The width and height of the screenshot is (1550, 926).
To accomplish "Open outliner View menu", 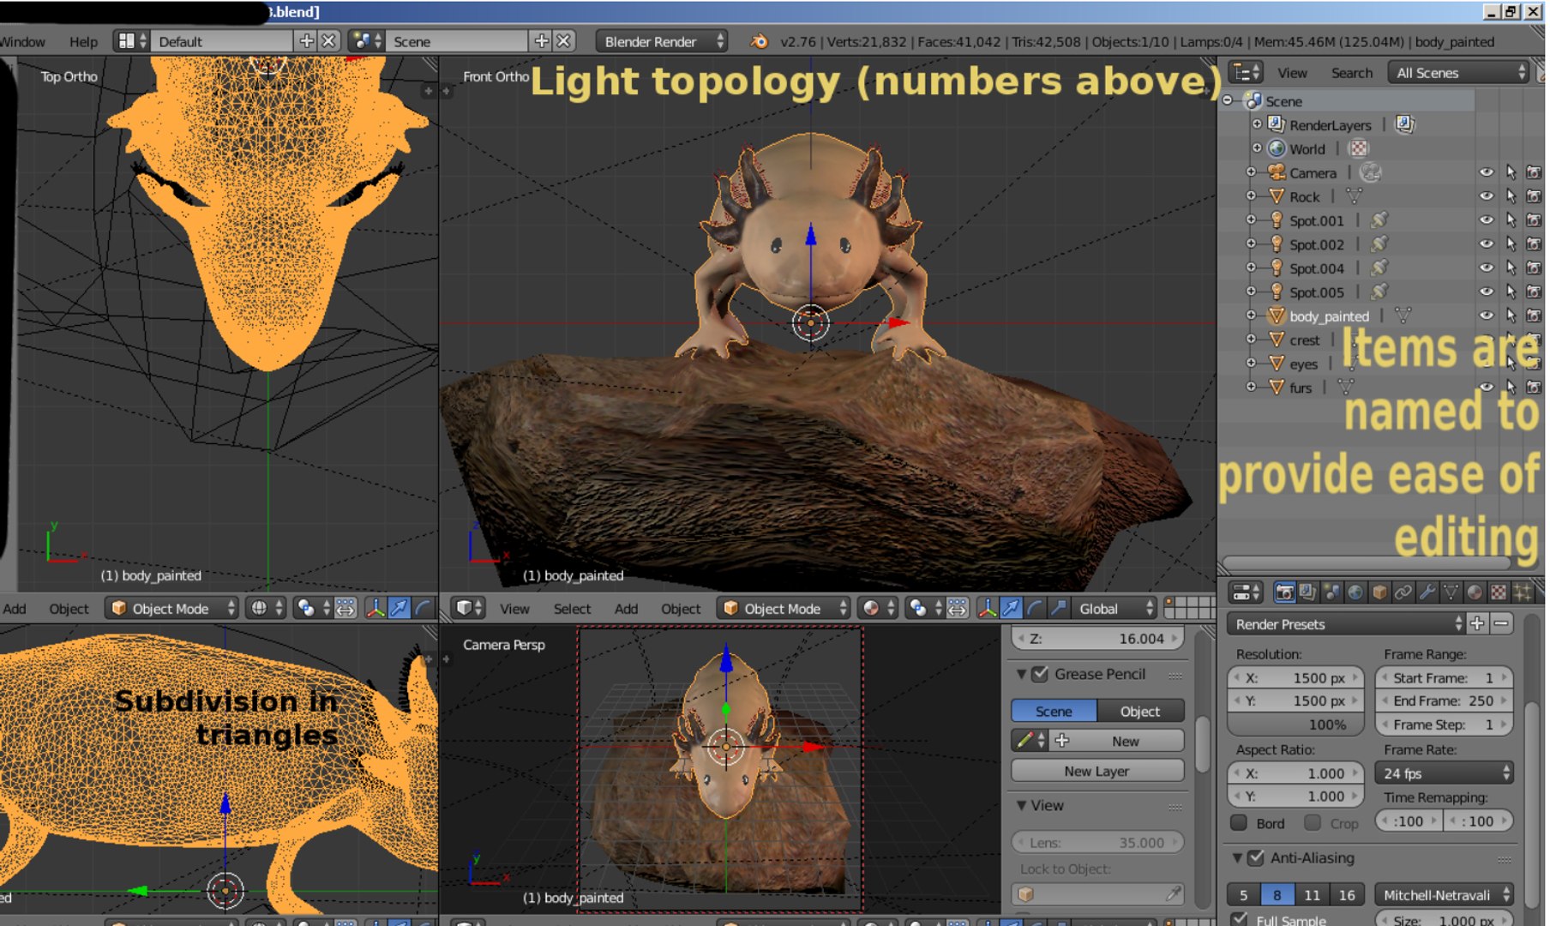I will click(x=1292, y=73).
